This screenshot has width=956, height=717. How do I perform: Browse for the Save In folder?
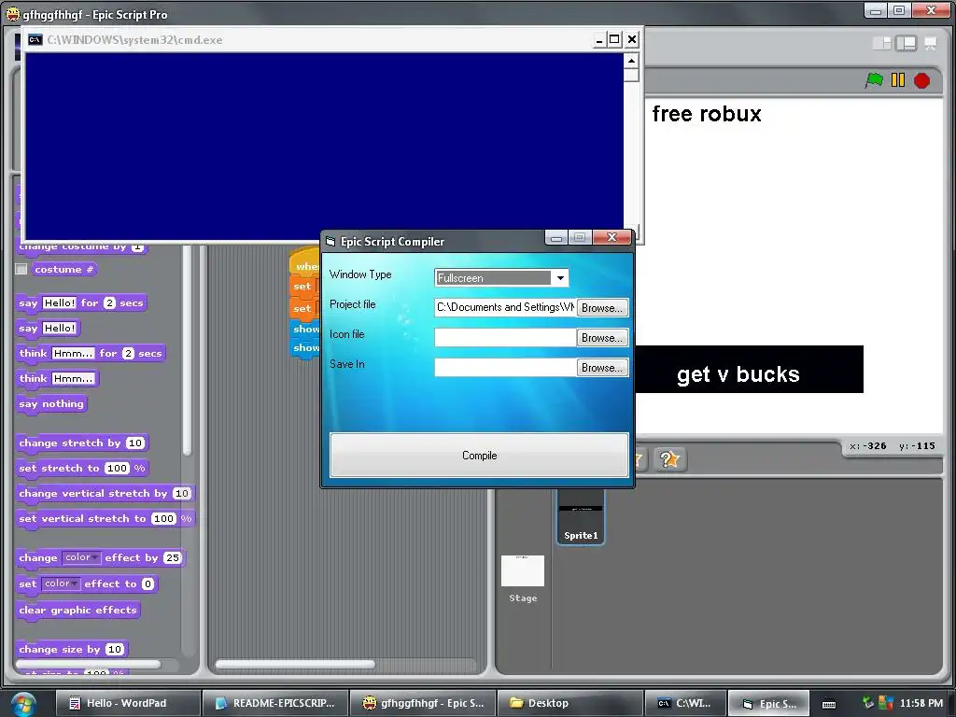click(602, 368)
